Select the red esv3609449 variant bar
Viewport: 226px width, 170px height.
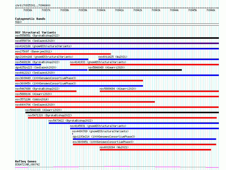click(79, 81)
